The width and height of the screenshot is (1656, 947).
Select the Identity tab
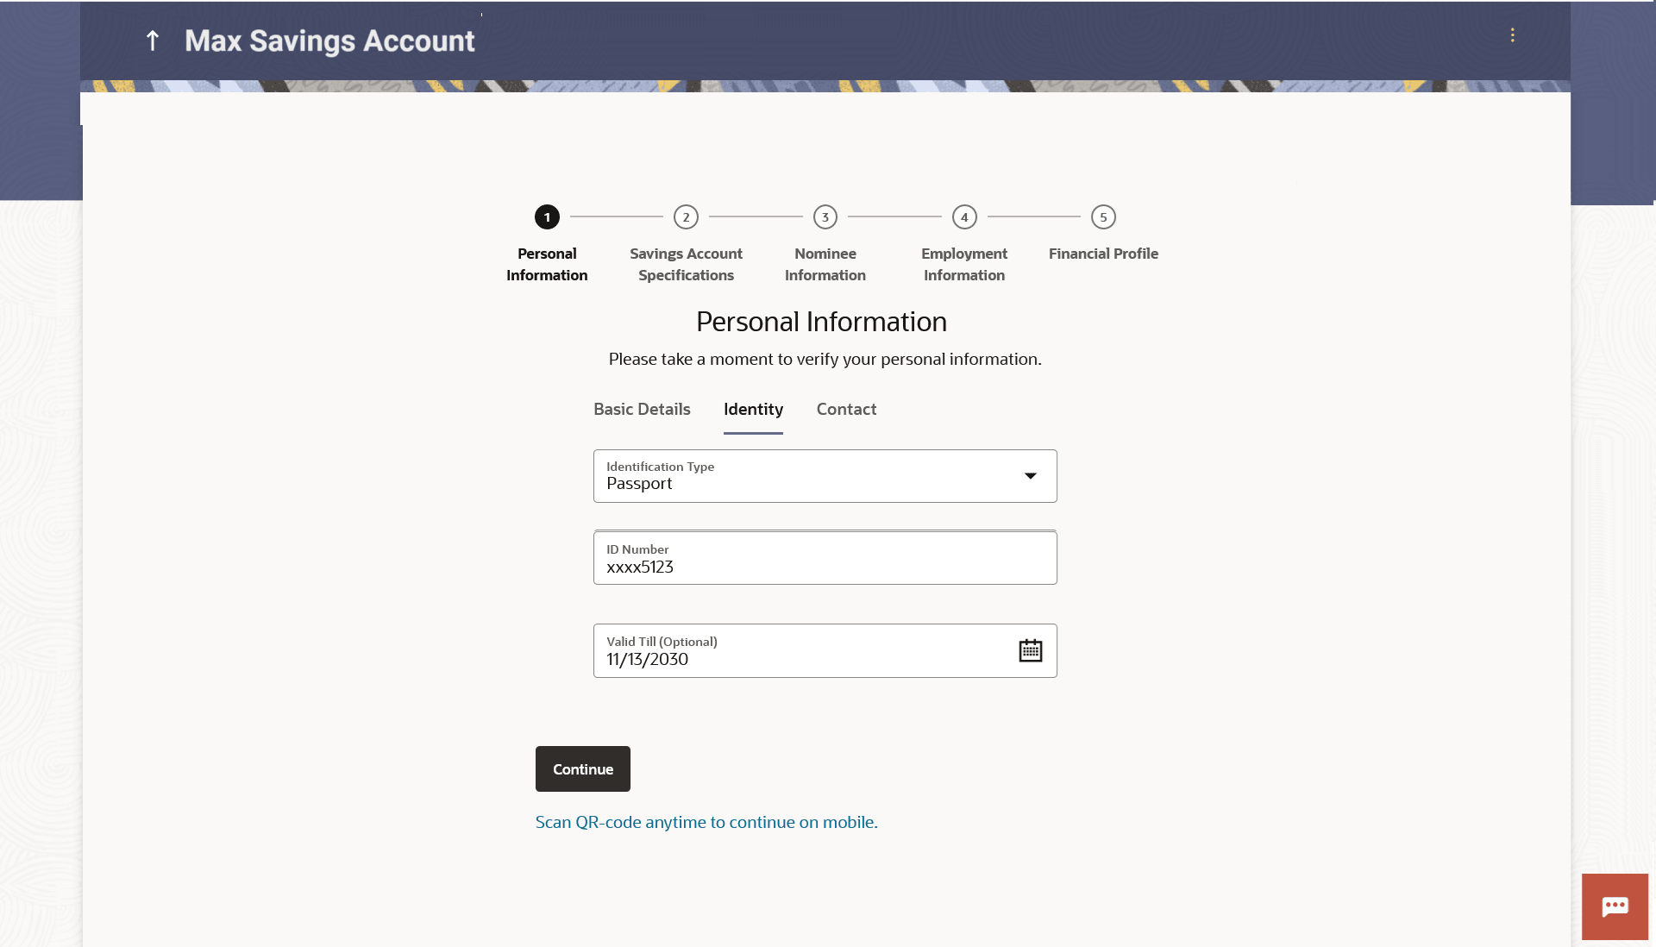click(x=753, y=410)
